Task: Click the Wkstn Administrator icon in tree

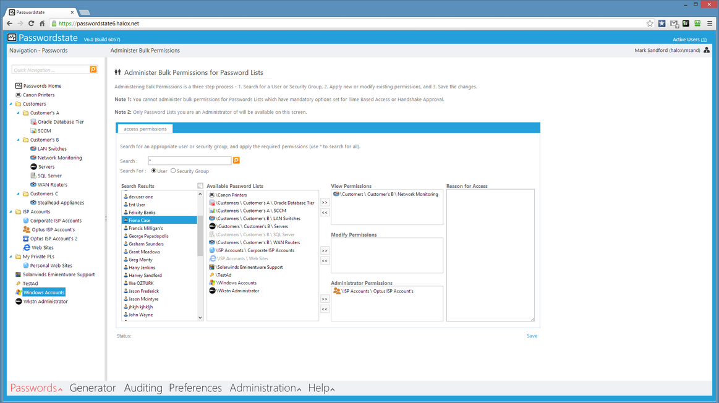Action: [19, 301]
